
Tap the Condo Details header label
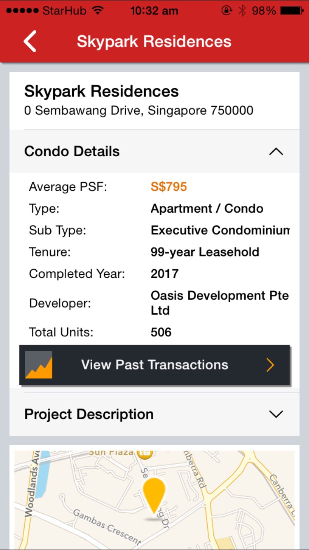[72, 151]
